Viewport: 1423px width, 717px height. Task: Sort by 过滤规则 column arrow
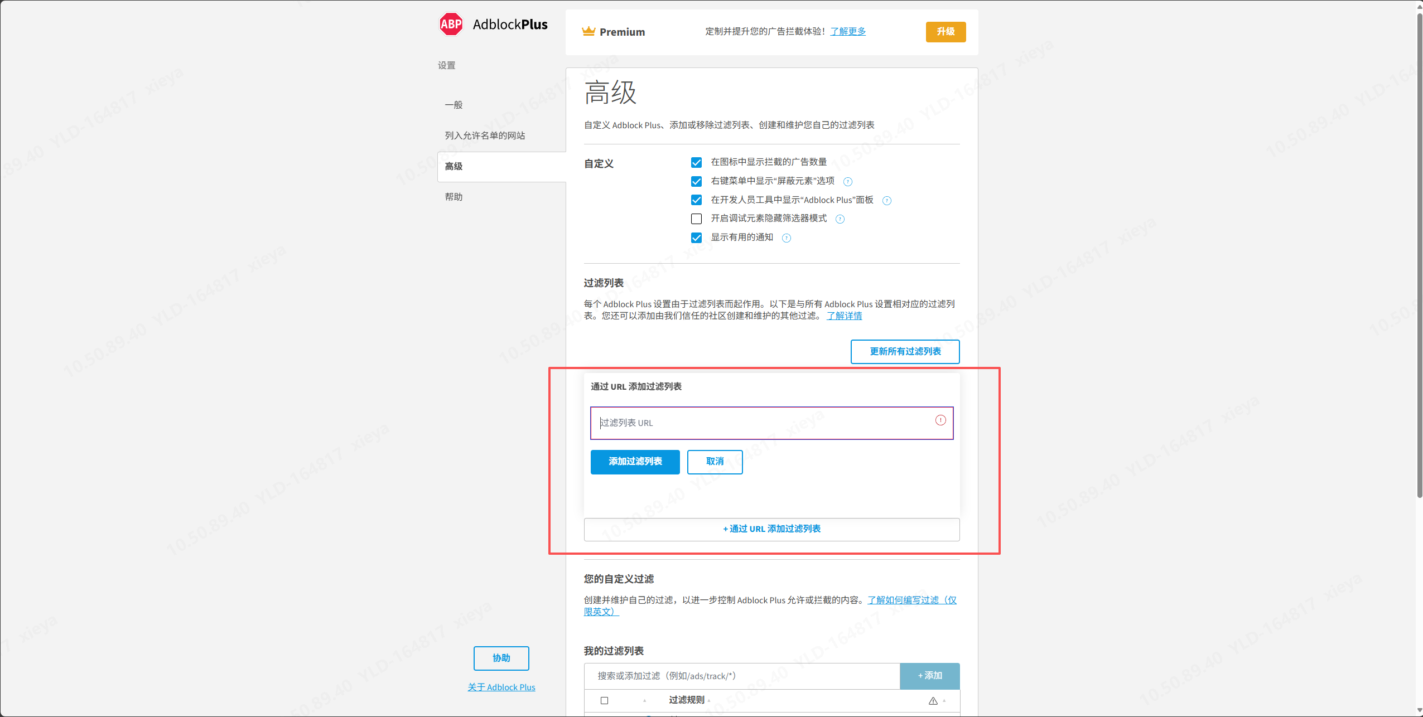click(x=709, y=701)
